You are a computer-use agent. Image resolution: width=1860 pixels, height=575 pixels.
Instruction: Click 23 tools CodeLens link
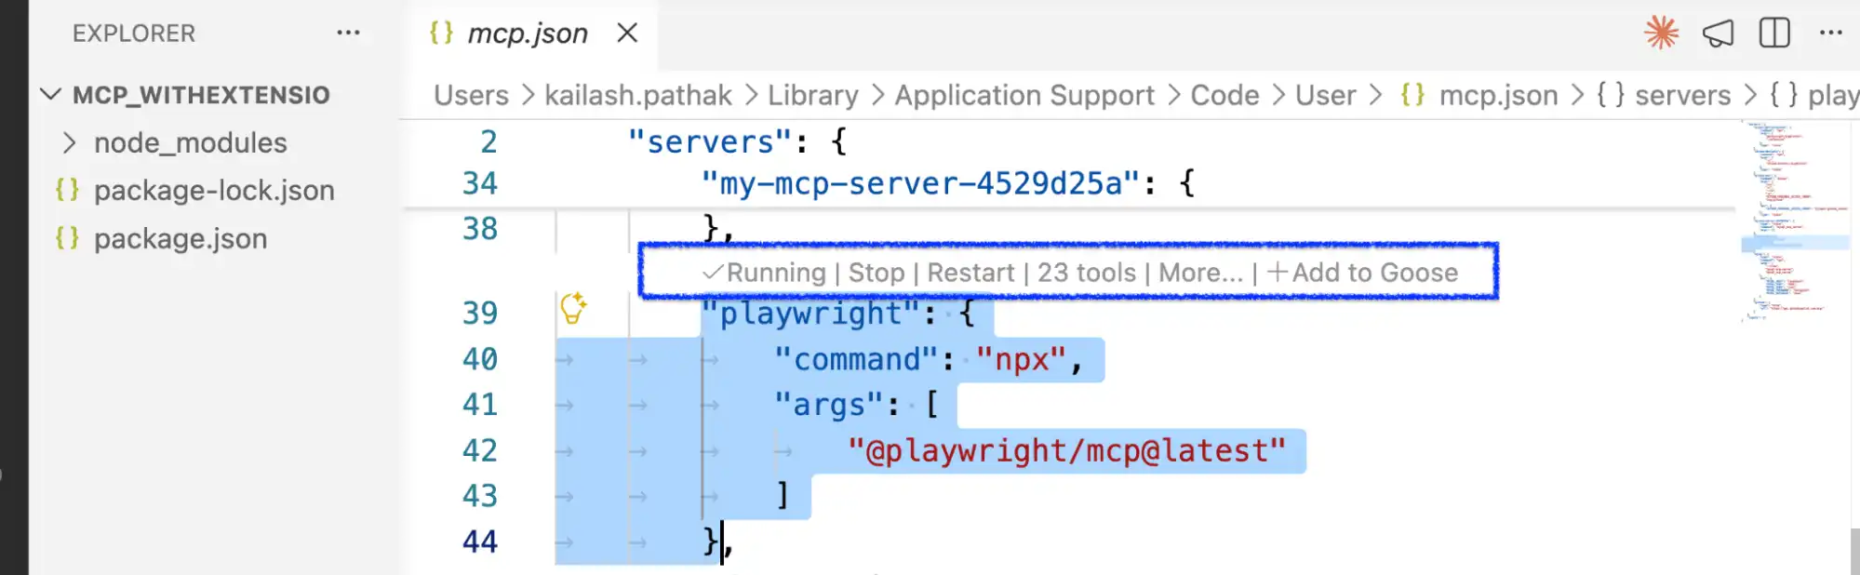[1087, 273]
